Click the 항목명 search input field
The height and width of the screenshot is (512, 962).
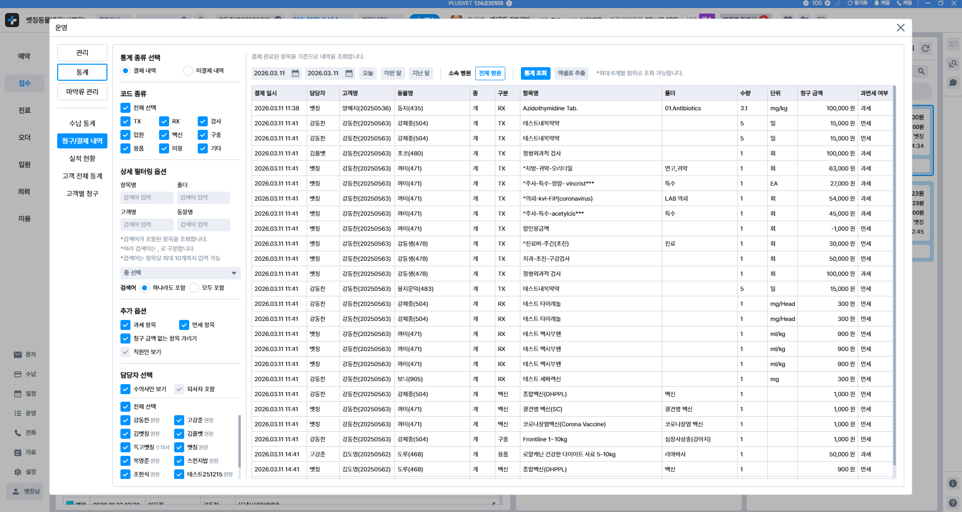(x=147, y=198)
